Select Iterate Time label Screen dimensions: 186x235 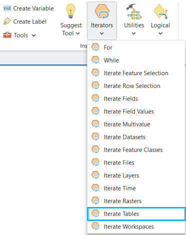click(119, 188)
